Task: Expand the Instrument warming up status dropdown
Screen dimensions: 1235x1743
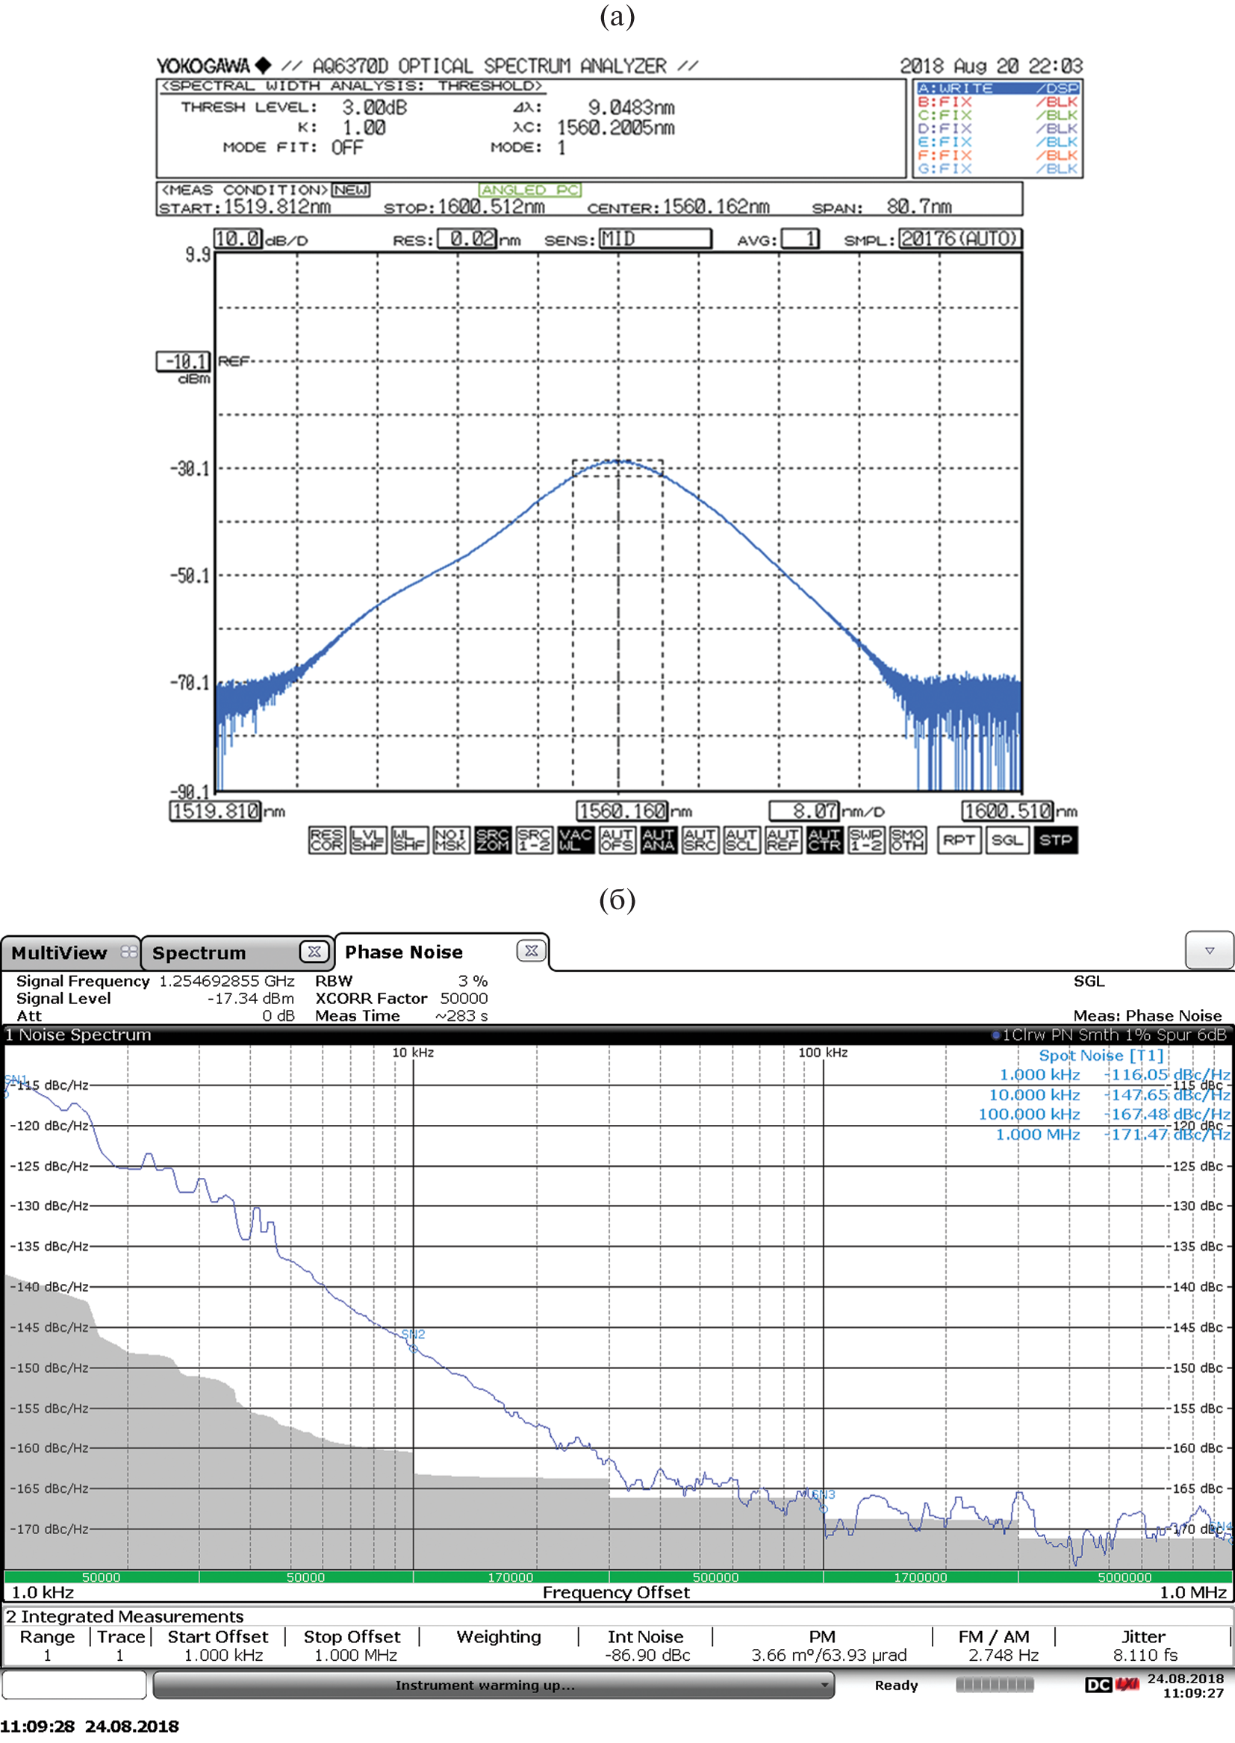Action: tap(824, 1686)
